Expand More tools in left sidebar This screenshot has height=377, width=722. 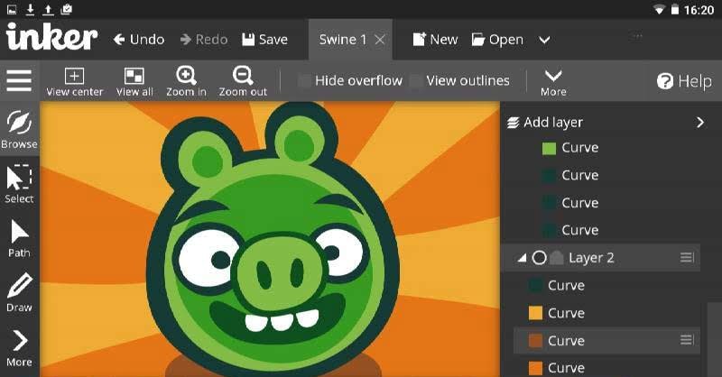(19, 347)
